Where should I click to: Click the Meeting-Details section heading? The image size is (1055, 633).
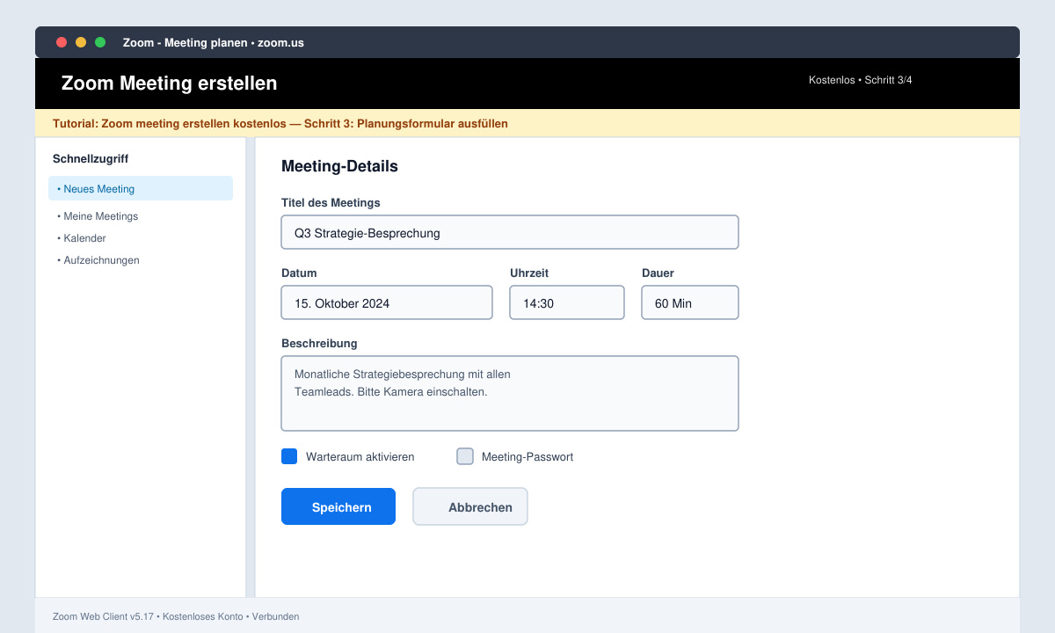click(x=339, y=166)
